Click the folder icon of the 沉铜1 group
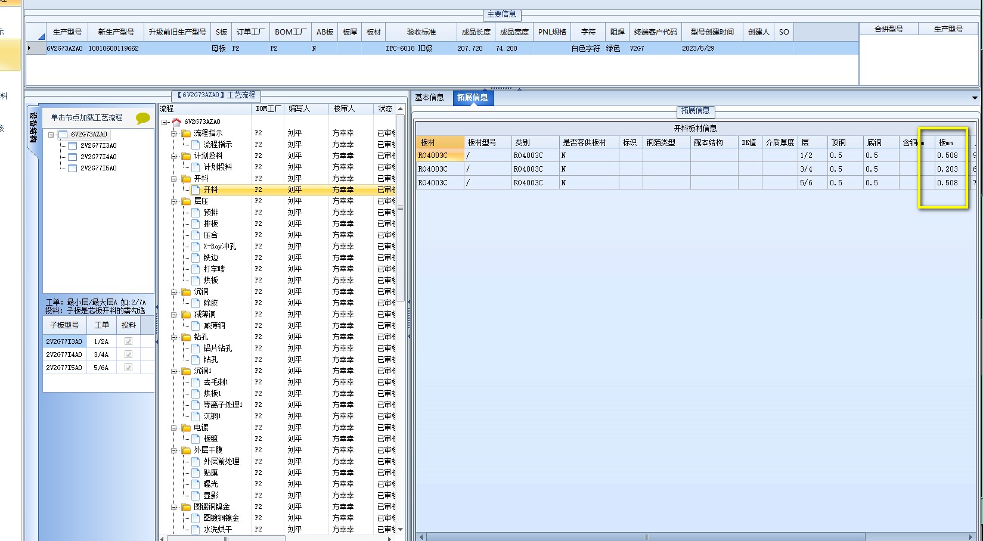Viewport: 983px width, 541px height. pyautogui.click(x=186, y=371)
